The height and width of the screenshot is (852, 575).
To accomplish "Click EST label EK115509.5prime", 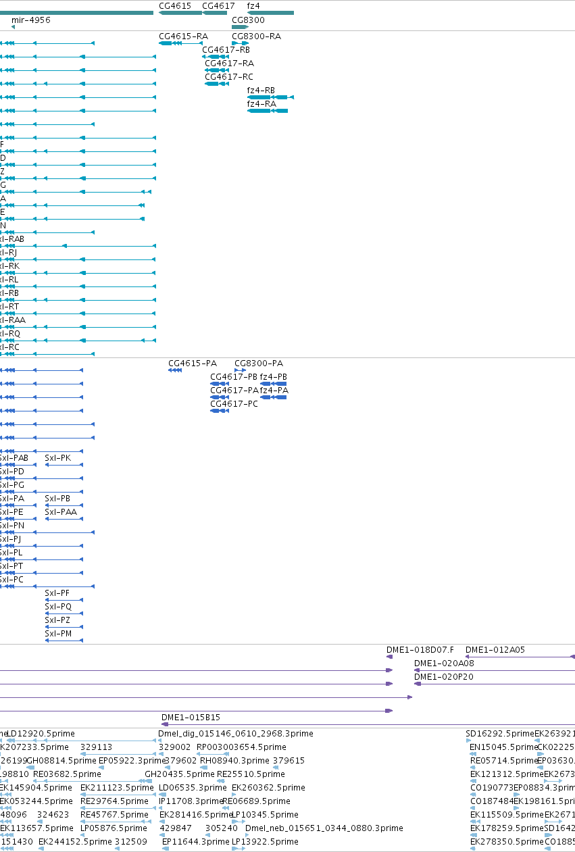I will coord(507,815).
